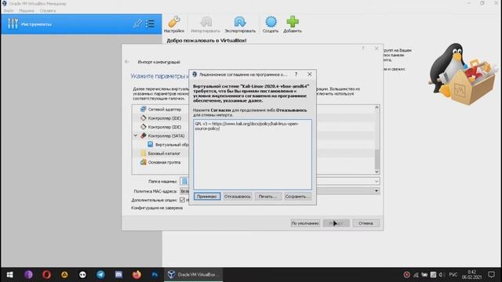The image size is (502, 282).
Task: Select the Инструменты panel entry
Action: coord(82,24)
